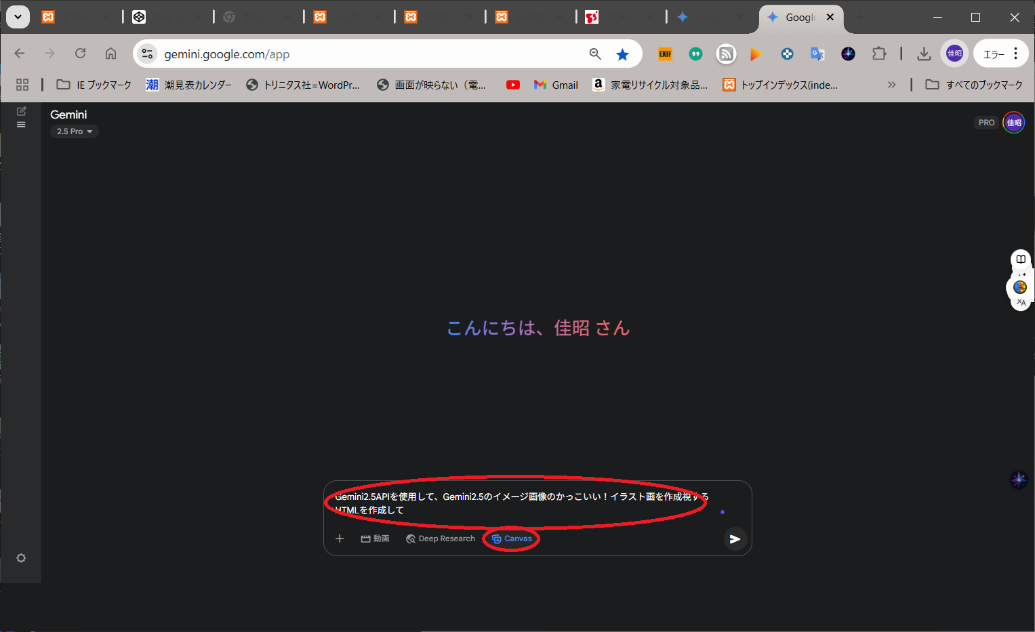The image size is (1035, 632).
Task: Click the floating translate icon
Action: 1021,303
